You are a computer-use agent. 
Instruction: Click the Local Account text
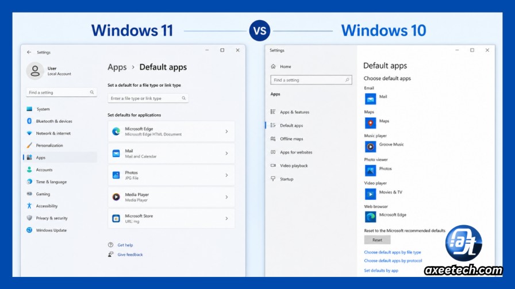[x=59, y=74]
